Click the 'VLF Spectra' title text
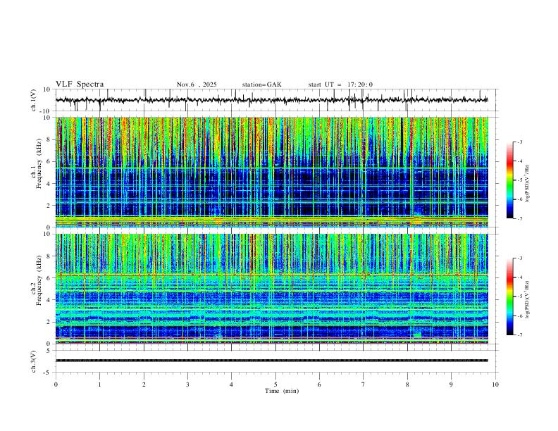Screen dimensions: 558x431 [x=80, y=85]
